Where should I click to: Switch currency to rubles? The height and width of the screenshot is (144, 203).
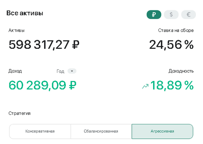(x=154, y=15)
